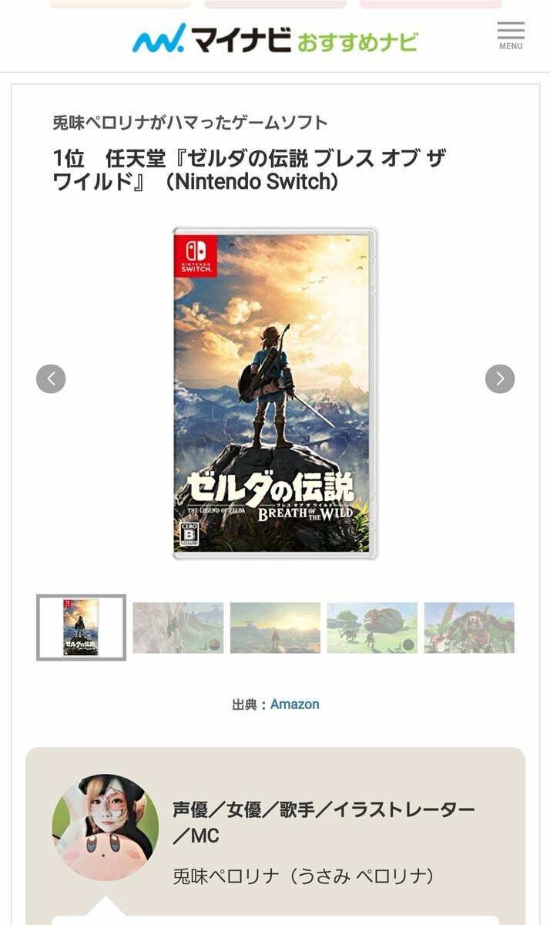Open the hamburger MENU icon
Screen dimensions: 550x925
tap(511, 35)
